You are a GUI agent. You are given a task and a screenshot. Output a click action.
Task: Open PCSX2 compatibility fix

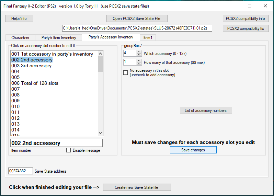coord(246,28)
